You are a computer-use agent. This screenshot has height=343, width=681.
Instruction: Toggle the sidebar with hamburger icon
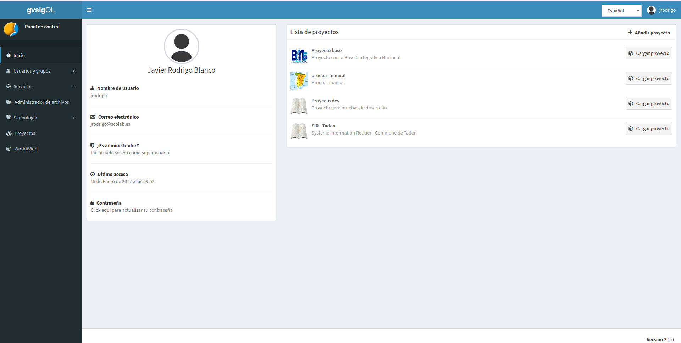tap(89, 10)
